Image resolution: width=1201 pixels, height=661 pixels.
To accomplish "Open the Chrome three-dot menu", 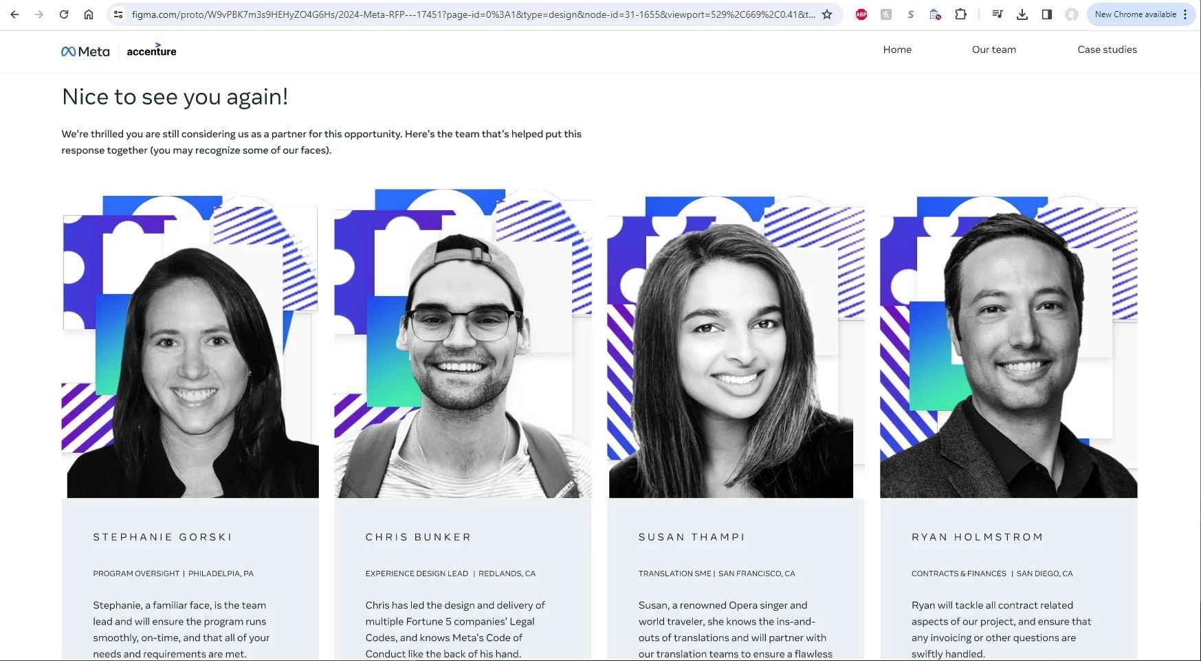I will (x=1185, y=14).
